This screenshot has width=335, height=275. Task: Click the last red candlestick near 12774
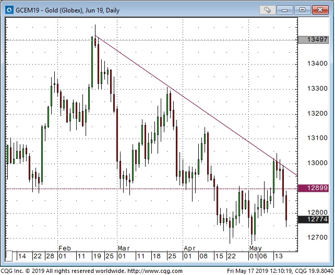tap(286, 208)
